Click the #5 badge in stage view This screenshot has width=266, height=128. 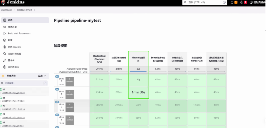point(57,102)
